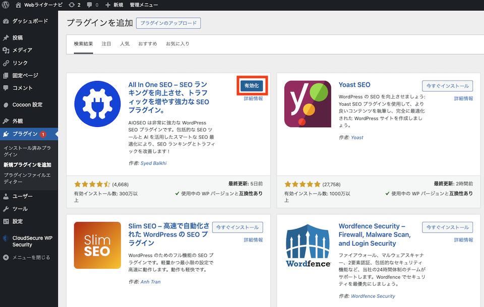484x307 pixels.
Task: Click the 外観 paintbrush icon
Action: (x=6, y=121)
